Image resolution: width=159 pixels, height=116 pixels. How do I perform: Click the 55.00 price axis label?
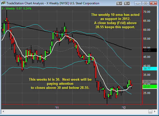tap(147, 39)
